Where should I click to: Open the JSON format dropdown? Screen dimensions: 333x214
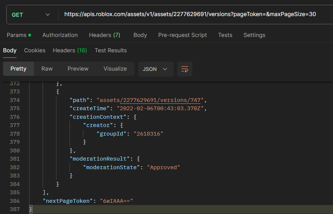tap(156, 69)
